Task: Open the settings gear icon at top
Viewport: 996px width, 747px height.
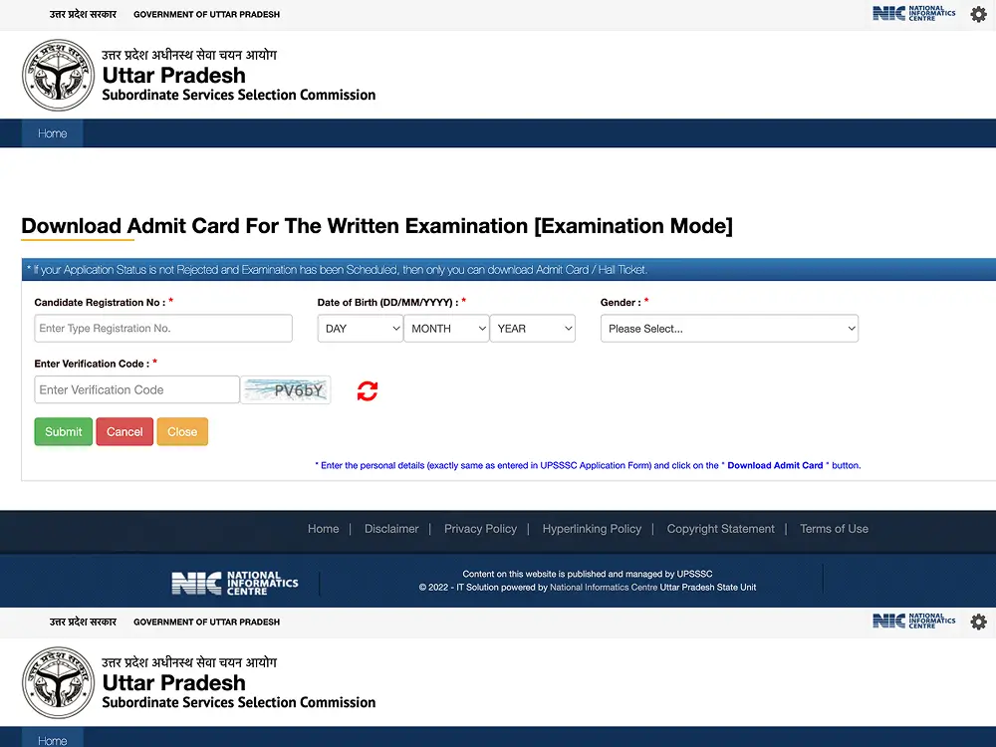Action: pyautogui.click(x=978, y=14)
